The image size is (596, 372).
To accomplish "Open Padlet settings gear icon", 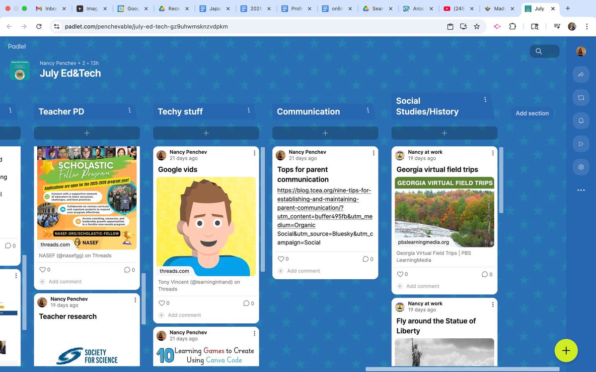I will tap(581, 167).
